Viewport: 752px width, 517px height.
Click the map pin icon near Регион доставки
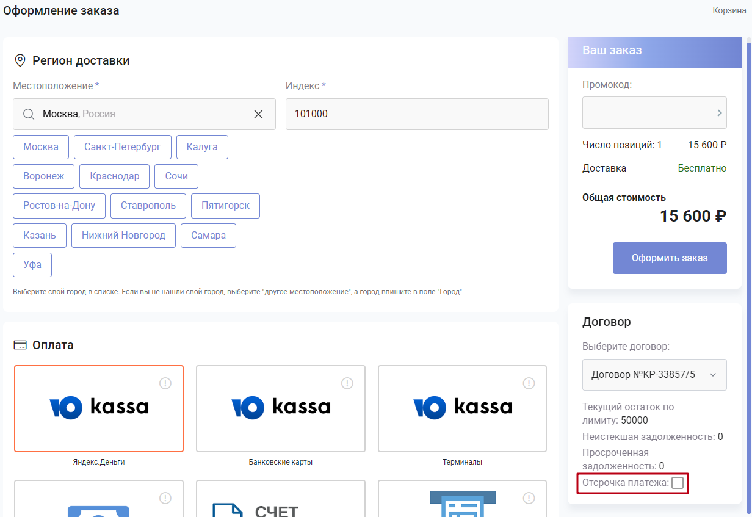(x=20, y=60)
